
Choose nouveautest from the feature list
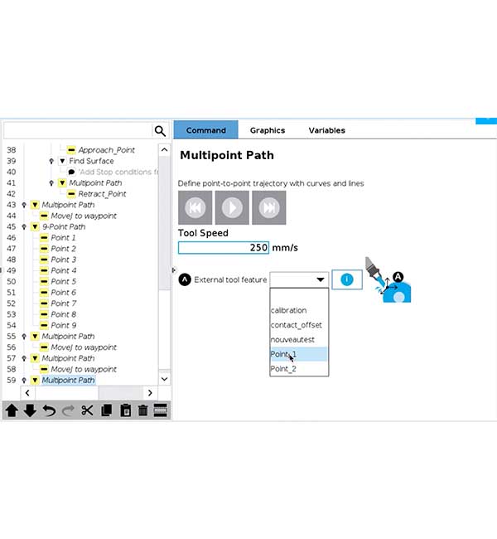(x=299, y=340)
